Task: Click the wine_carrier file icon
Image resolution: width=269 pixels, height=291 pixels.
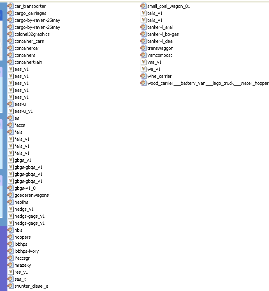Action: 144,76
